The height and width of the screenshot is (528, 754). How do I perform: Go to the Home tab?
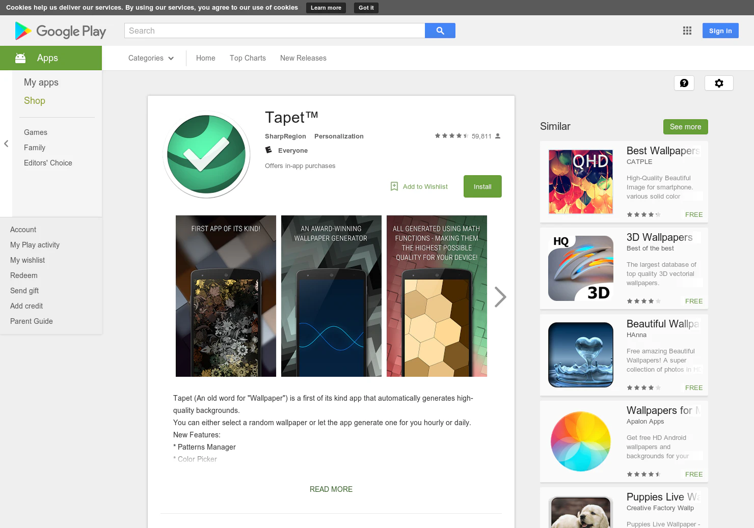tap(206, 58)
